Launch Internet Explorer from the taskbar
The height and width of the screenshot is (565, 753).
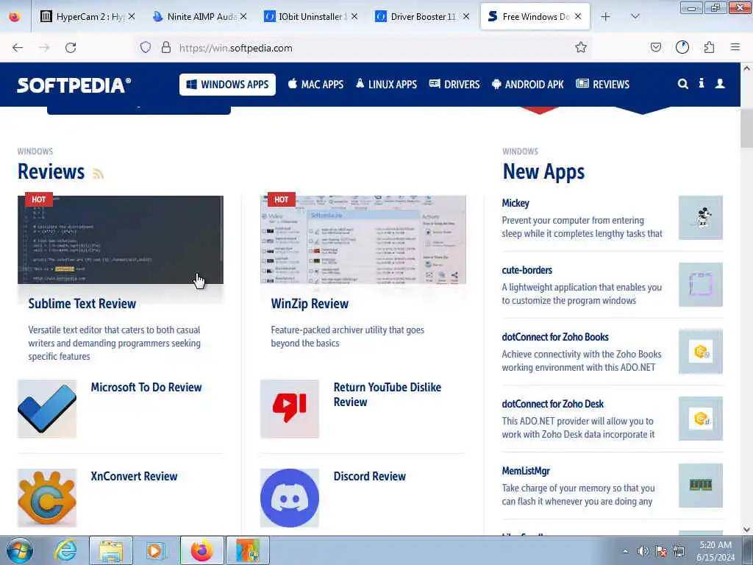pyautogui.click(x=65, y=550)
